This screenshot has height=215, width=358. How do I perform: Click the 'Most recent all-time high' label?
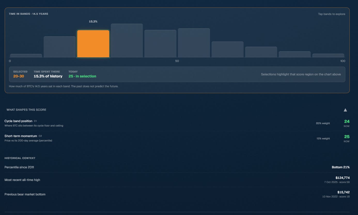click(22, 180)
